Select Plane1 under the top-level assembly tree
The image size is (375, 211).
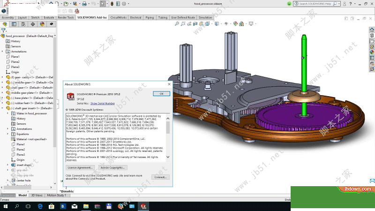pos(15,57)
